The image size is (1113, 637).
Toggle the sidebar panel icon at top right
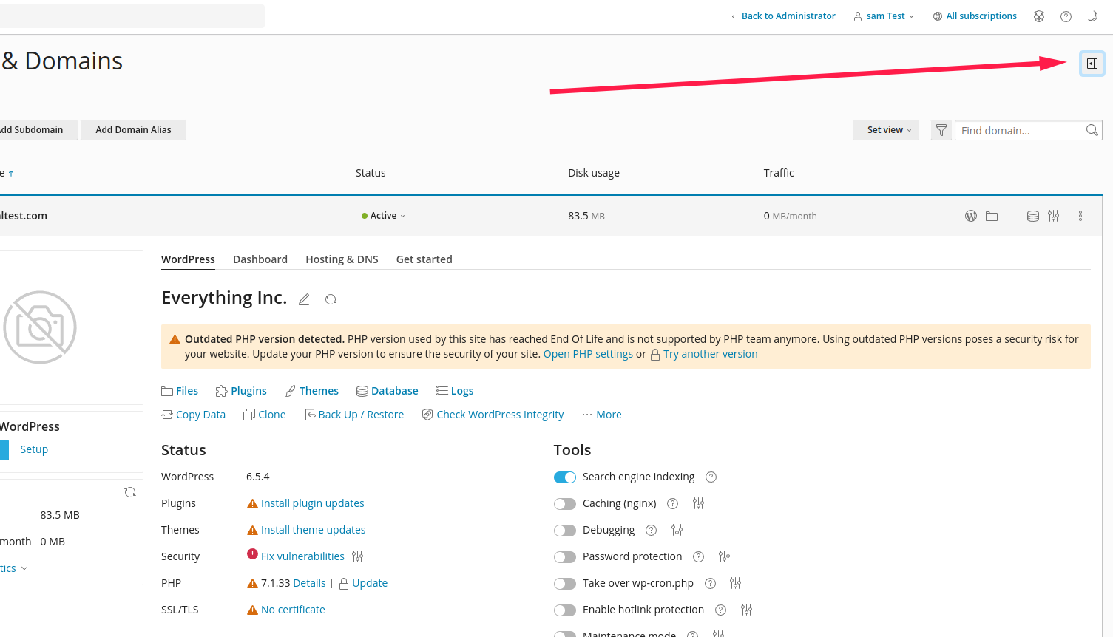pyautogui.click(x=1092, y=64)
